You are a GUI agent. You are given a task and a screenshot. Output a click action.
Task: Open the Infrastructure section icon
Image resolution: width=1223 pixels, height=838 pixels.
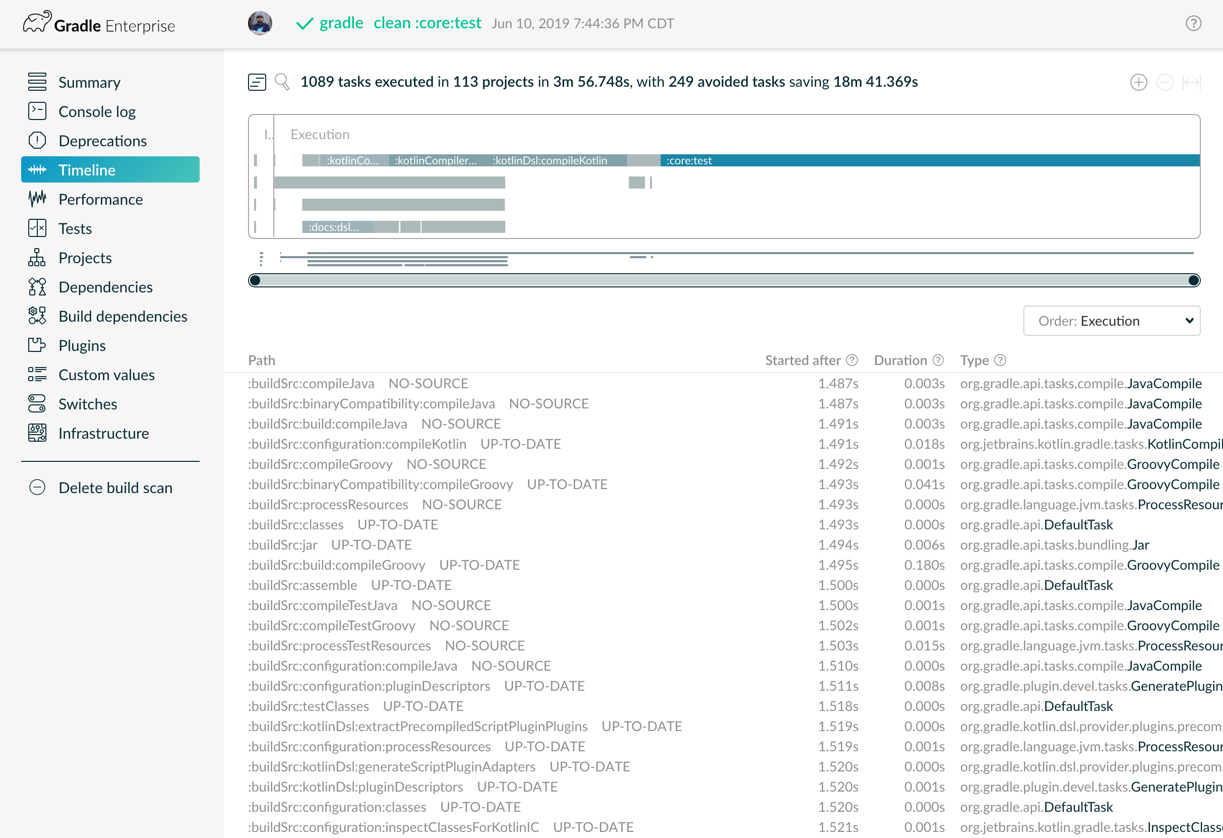tap(37, 433)
